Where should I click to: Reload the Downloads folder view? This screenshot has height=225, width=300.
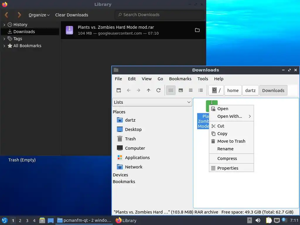pos(158,90)
